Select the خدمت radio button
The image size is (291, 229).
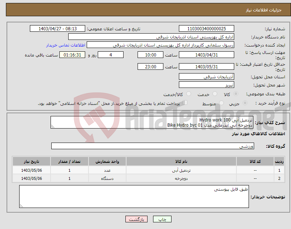coord(215,94)
